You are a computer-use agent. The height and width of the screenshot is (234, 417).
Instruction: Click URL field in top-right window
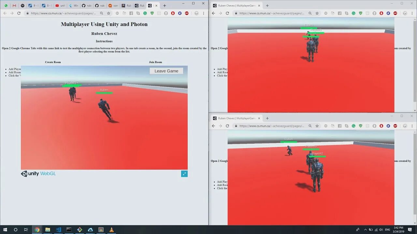click(x=272, y=13)
